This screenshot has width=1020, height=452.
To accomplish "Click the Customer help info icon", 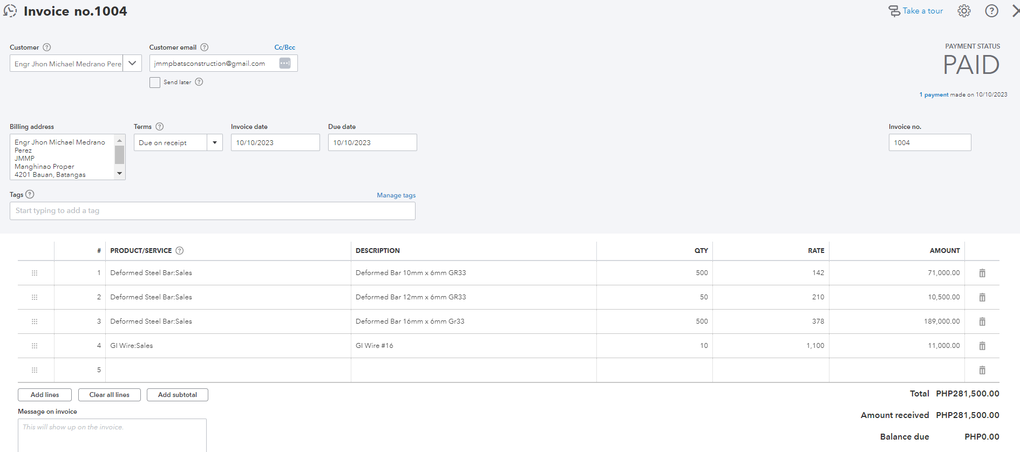I will pyautogui.click(x=47, y=47).
